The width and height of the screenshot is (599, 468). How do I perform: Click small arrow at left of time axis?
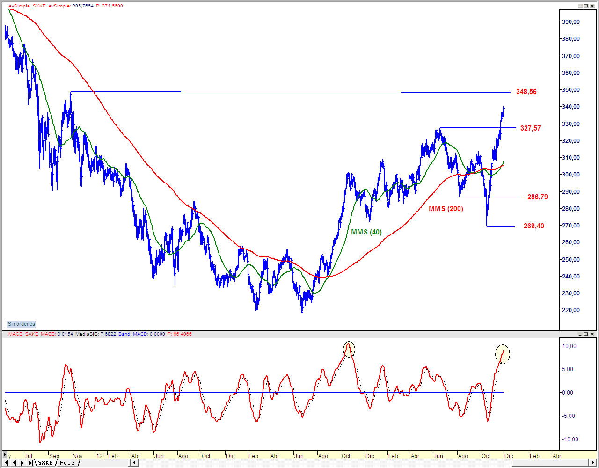[x=5, y=455]
